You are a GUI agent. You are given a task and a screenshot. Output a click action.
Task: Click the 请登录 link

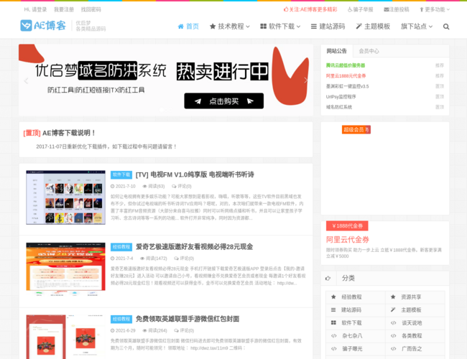[40, 9]
